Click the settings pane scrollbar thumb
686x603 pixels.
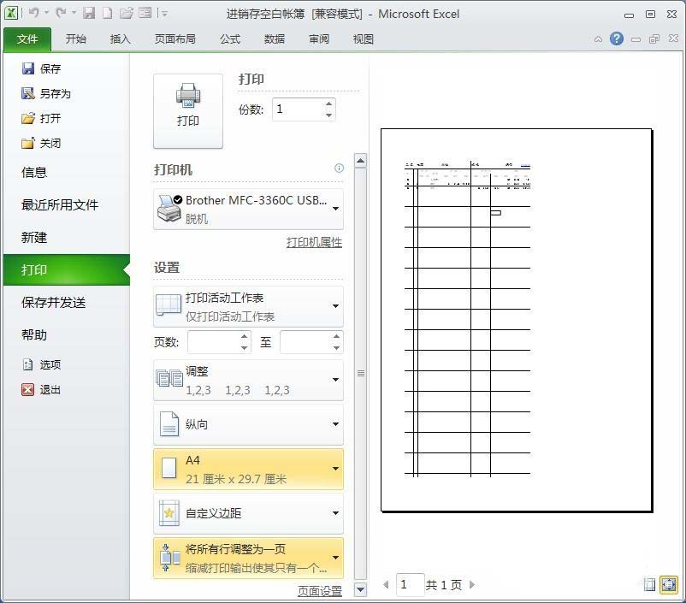(x=360, y=373)
